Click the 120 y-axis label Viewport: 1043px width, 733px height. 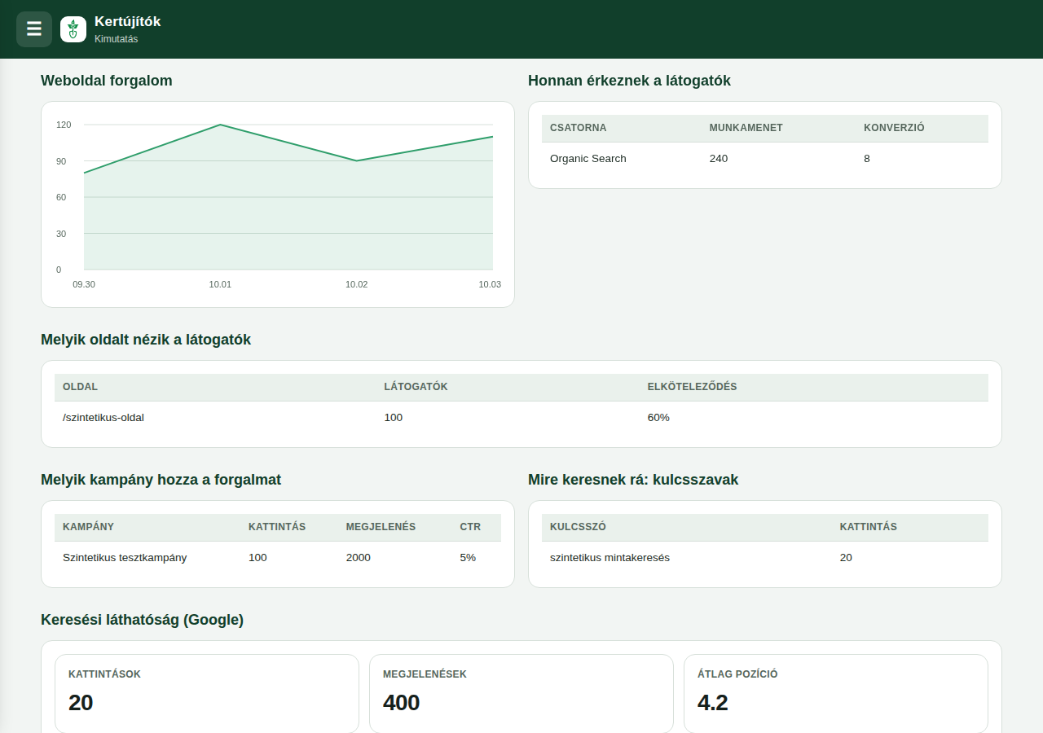pyautogui.click(x=64, y=125)
